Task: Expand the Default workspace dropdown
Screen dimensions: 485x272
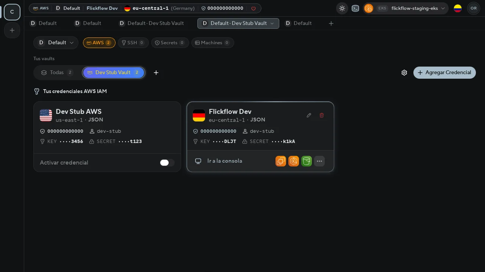Action: 56,43
